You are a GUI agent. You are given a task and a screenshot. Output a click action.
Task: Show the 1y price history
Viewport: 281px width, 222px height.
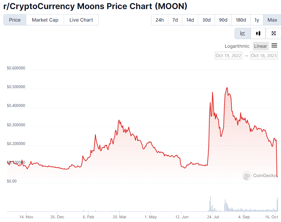[257, 20]
